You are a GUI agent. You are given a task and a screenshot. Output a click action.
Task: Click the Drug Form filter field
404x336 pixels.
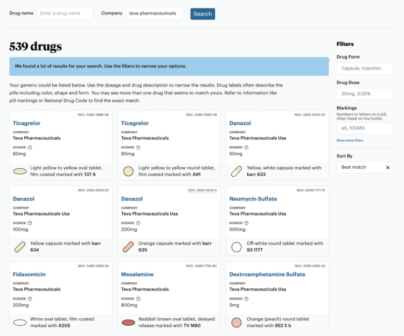pyautogui.click(x=365, y=68)
